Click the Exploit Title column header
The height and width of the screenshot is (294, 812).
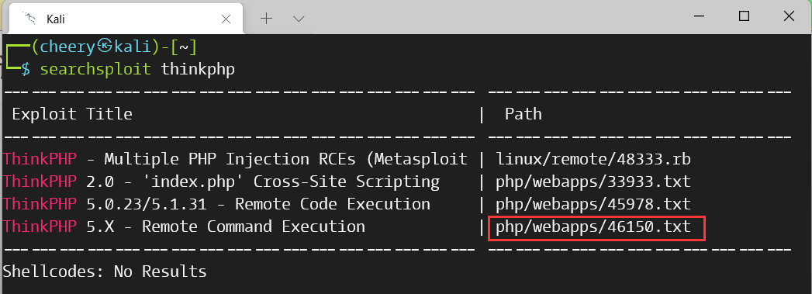click(72, 114)
